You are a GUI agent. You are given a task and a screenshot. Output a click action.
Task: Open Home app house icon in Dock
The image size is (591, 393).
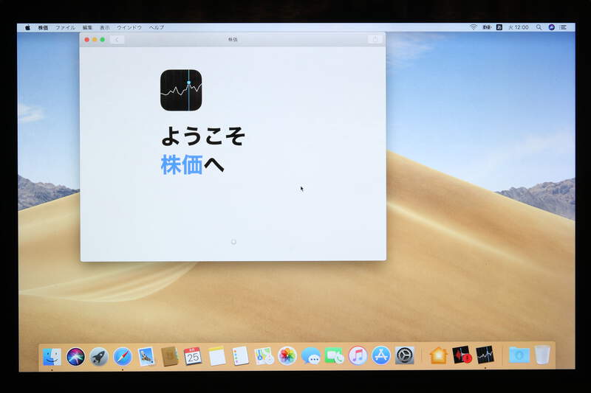(439, 355)
